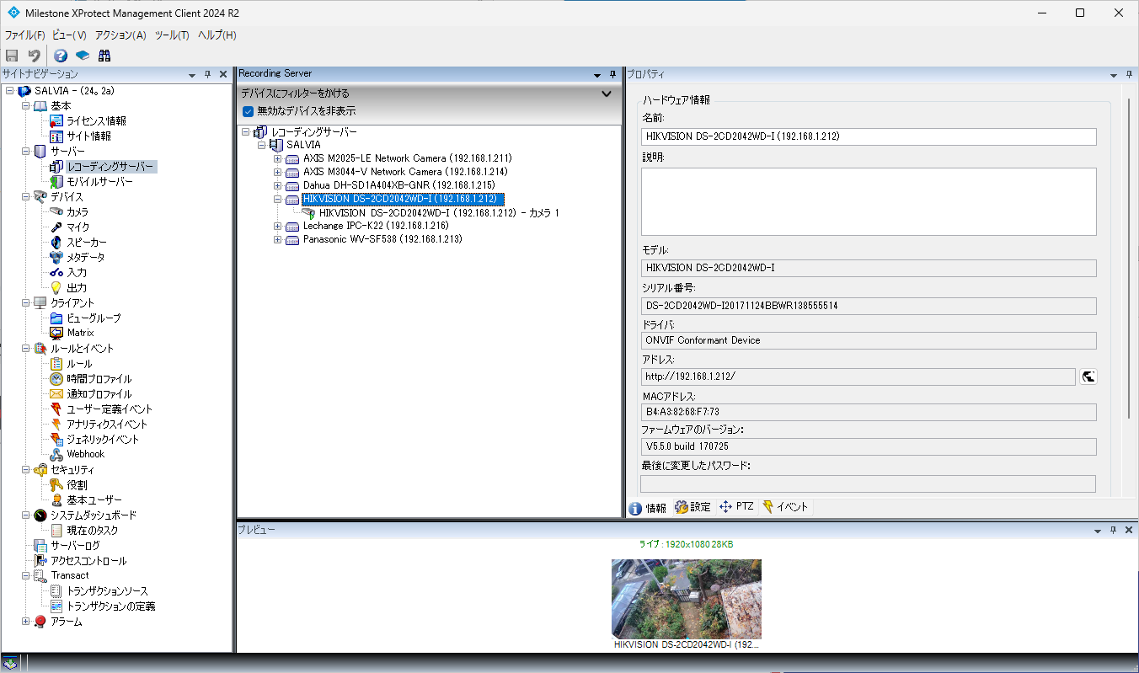
Task: Open モバイルサーバー node
Action: point(99,182)
